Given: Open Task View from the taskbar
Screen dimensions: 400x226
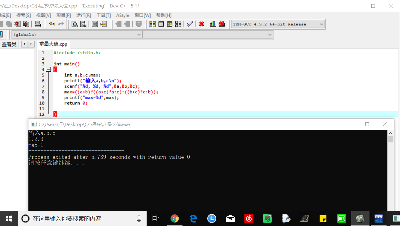Looking at the screenshot, I should pyautogui.click(x=156, y=219).
